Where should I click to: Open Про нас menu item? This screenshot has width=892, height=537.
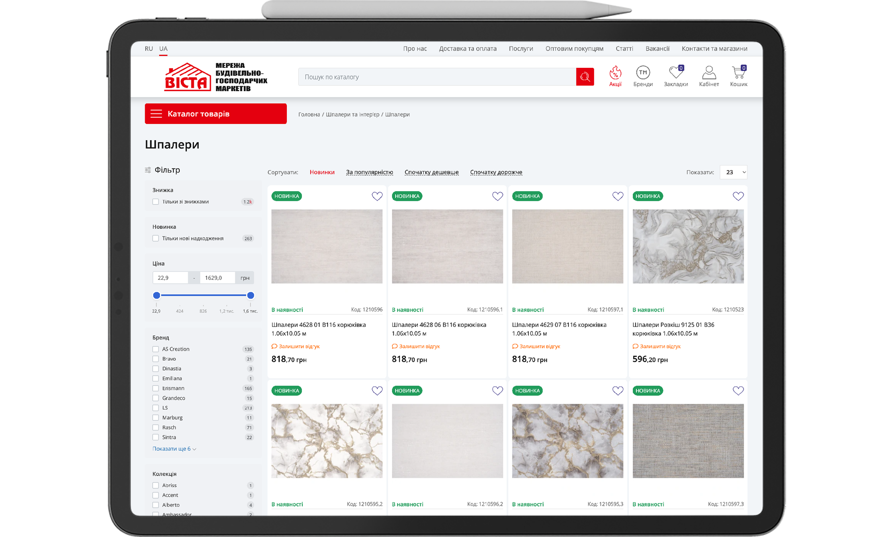[x=415, y=49]
